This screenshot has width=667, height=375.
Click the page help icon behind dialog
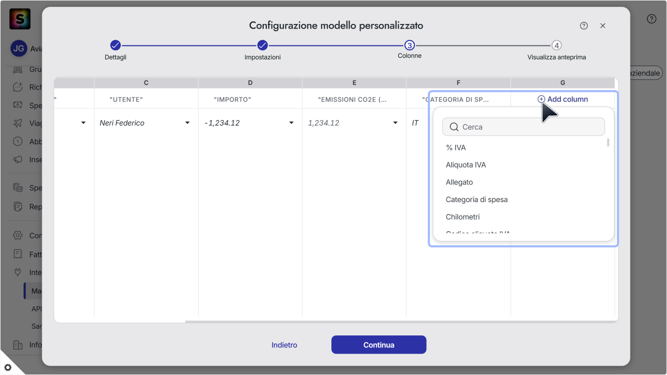coord(651,19)
